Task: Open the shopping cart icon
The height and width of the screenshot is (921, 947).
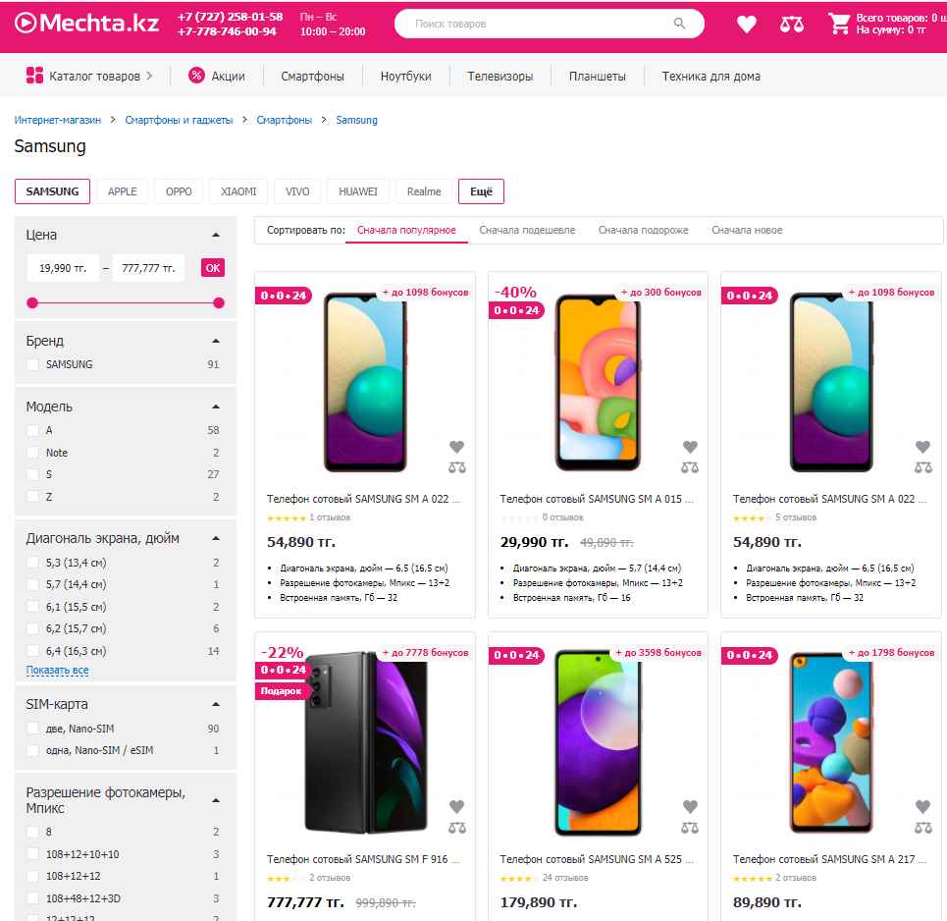Action: [x=839, y=24]
